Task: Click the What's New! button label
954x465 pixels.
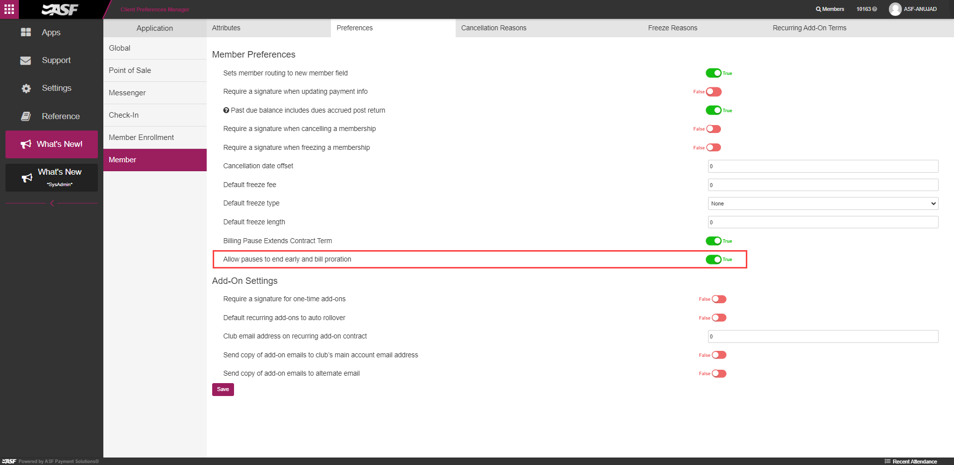Action: point(60,144)
